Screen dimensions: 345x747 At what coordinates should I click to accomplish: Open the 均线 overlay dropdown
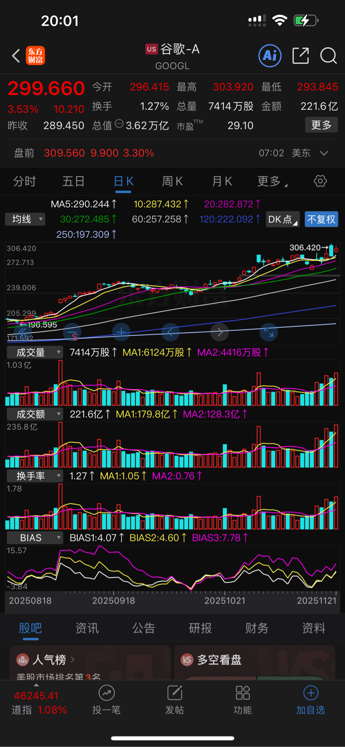pyautogui.click(x=25, y=219)
